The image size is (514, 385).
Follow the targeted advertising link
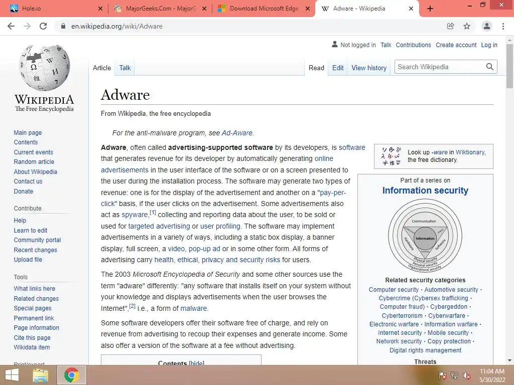point(159,226)
